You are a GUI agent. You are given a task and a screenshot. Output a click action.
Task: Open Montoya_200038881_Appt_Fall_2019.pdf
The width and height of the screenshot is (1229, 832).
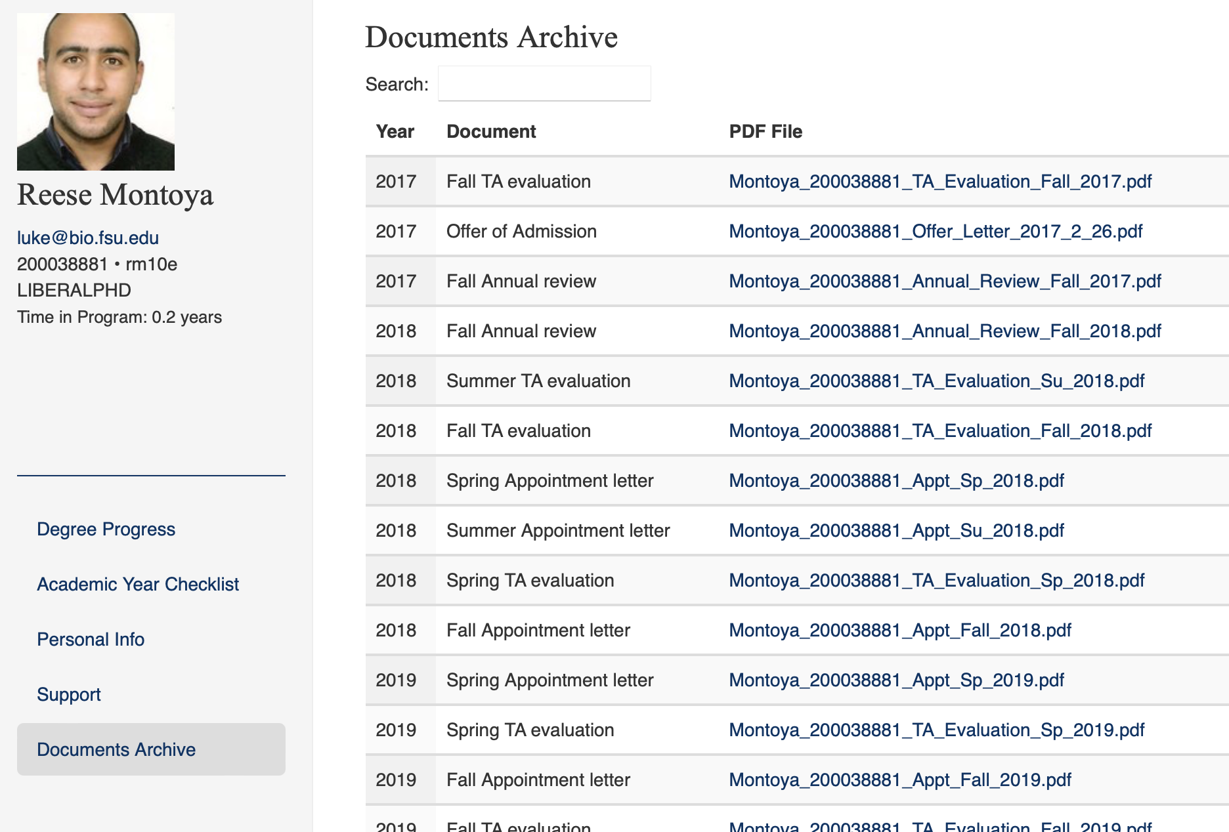click(900, 780)
